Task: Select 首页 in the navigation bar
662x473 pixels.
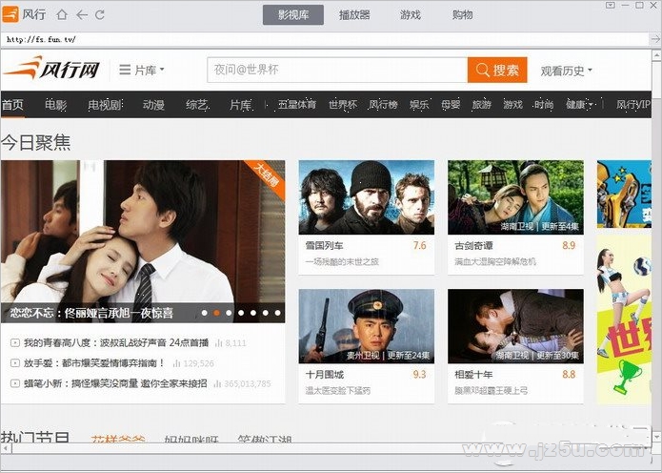Action: point(12,104)
